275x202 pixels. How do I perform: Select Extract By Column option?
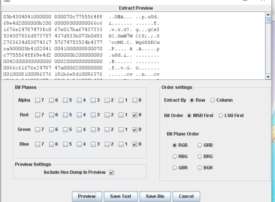[213, 100]
